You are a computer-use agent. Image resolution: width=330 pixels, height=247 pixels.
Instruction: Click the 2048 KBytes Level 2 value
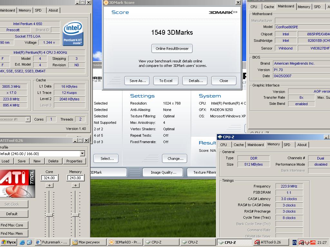pyautogui.click(x=70, y=99)
